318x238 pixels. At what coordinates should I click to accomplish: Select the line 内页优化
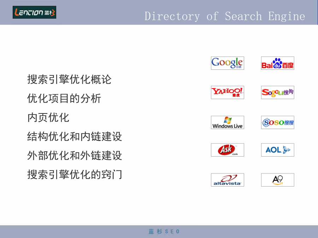(48, 117)
